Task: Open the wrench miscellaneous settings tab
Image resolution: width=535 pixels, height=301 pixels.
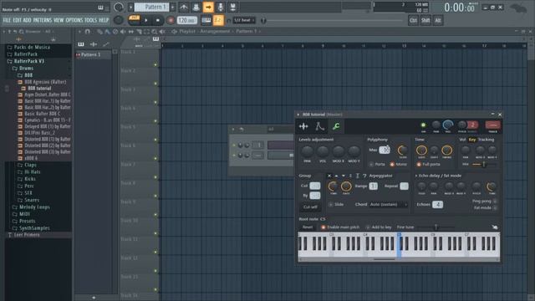Action: pyautogui.click(x=336, y=126)
